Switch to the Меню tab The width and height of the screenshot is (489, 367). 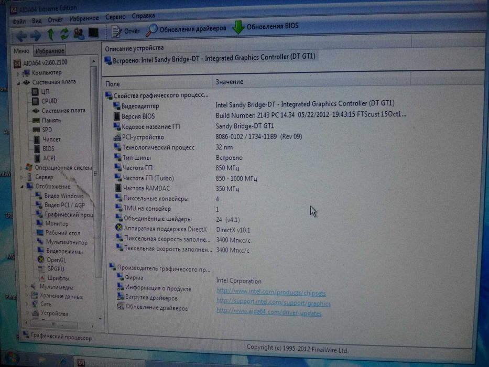[x=21, y=51]
